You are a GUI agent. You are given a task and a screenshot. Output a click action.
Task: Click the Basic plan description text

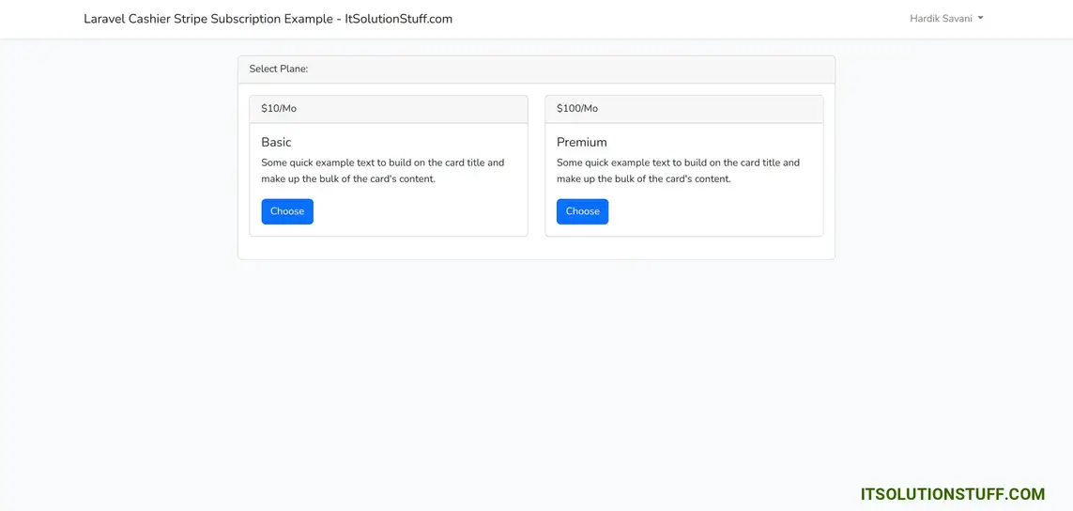(382, 171)
